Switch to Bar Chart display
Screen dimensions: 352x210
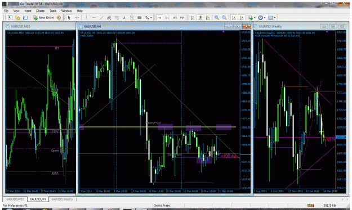coord(193,17)
